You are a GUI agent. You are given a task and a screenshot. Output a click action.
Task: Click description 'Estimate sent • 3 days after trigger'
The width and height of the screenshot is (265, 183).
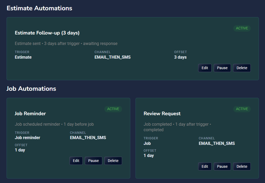66,44
